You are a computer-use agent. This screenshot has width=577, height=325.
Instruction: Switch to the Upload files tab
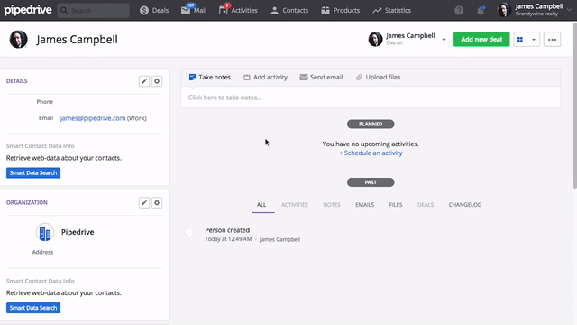point(378,77)
